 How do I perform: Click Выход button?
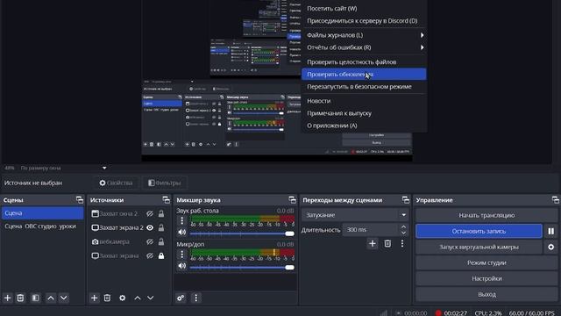(486, 294)
